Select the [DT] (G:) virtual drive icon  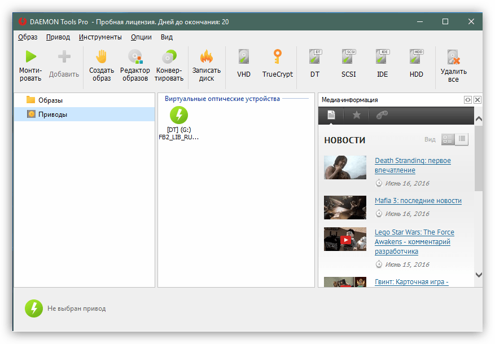coord(179,115)
